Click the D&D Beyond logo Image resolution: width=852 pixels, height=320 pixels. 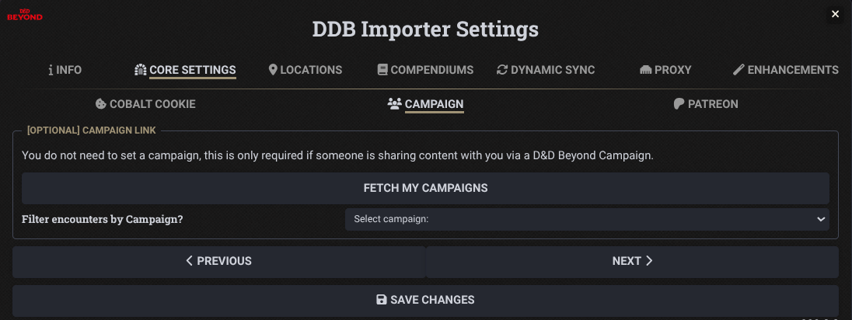point(24,15)
